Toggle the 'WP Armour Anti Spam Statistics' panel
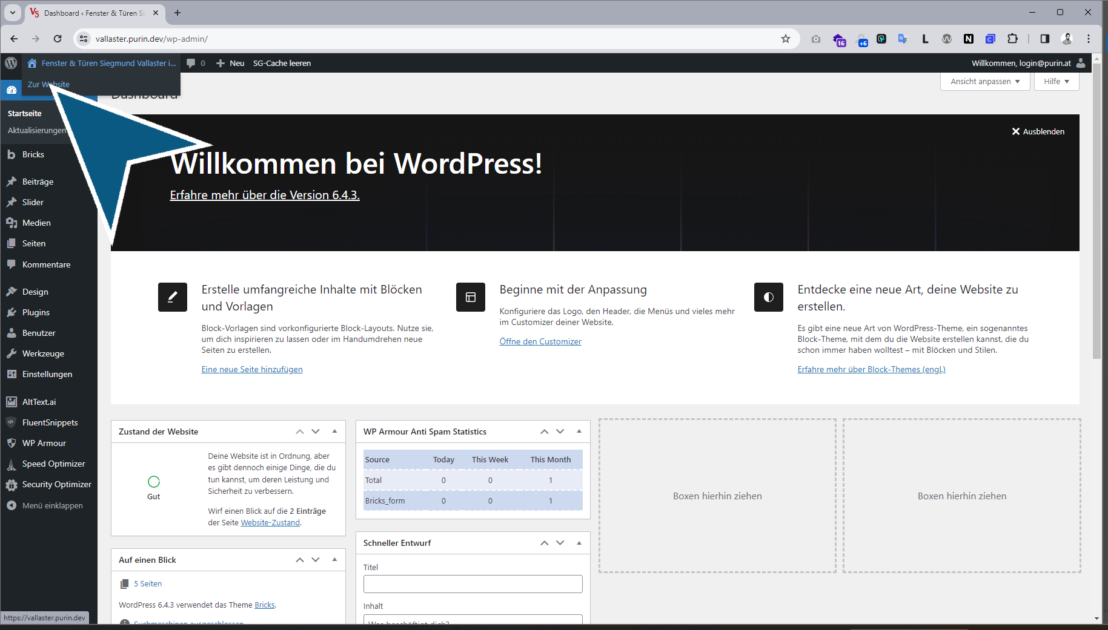Screen dimensions: 1108x630 coord(579,431)
